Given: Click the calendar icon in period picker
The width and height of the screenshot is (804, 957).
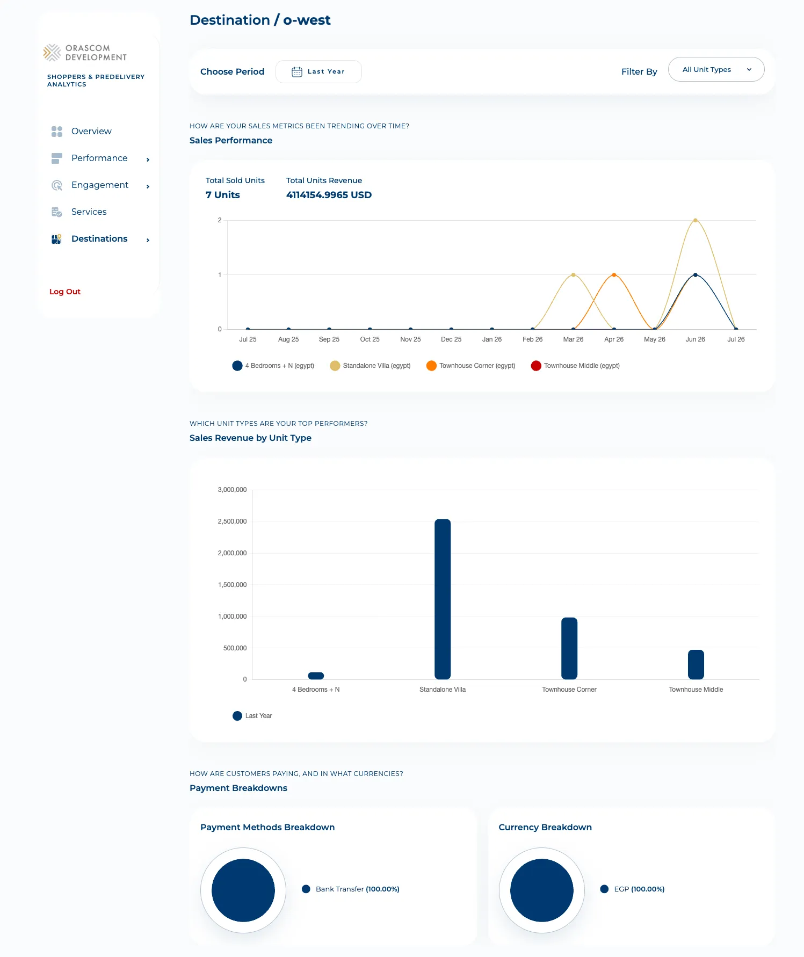Looking at the screenshot, I should (x=297, y=72).
